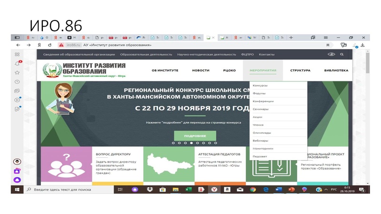Open the СТРУКТУРА menu item
The height and width of the screenshot is (214, 381).
coord(300,70)
